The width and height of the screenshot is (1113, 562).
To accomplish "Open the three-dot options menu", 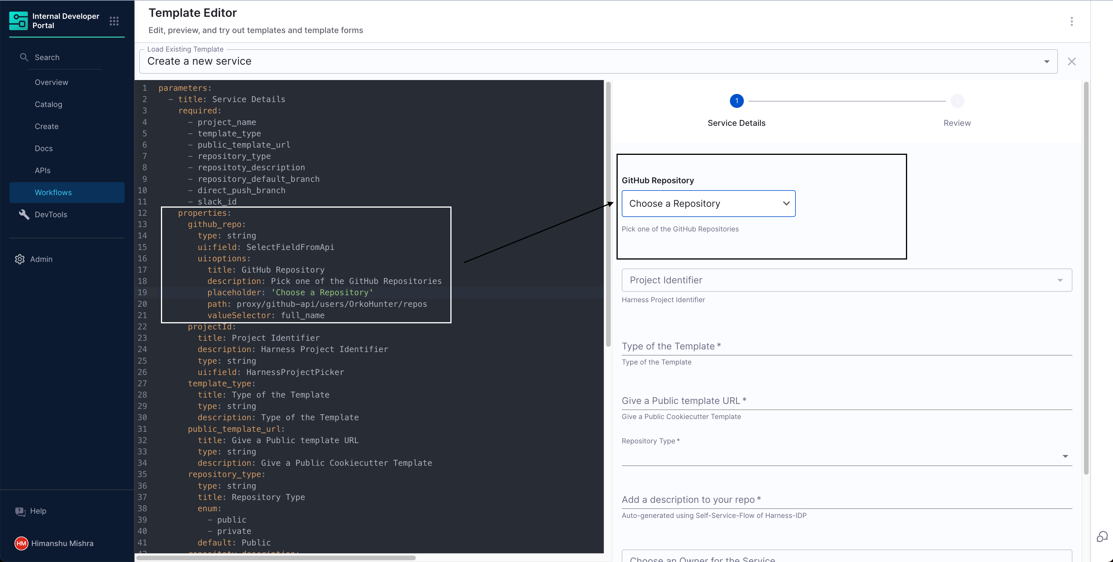I will pyautogui.click(x=1072, y=21).
